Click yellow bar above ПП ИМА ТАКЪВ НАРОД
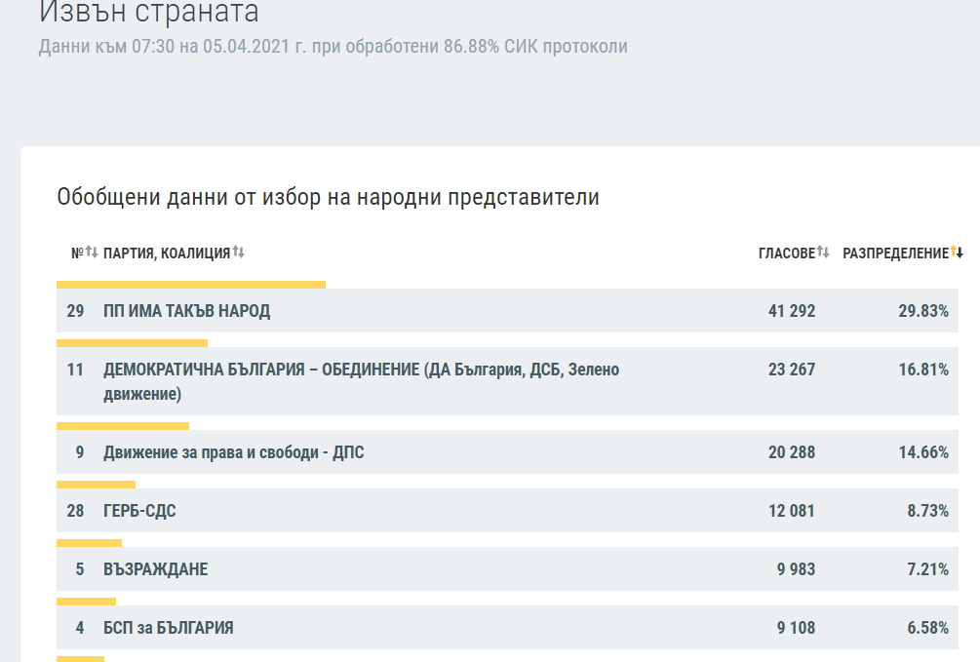This screenshot has height=662, width=980. tap(191, 285)
